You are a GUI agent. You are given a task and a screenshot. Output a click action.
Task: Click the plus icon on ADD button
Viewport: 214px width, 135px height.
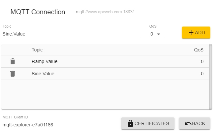191,33
